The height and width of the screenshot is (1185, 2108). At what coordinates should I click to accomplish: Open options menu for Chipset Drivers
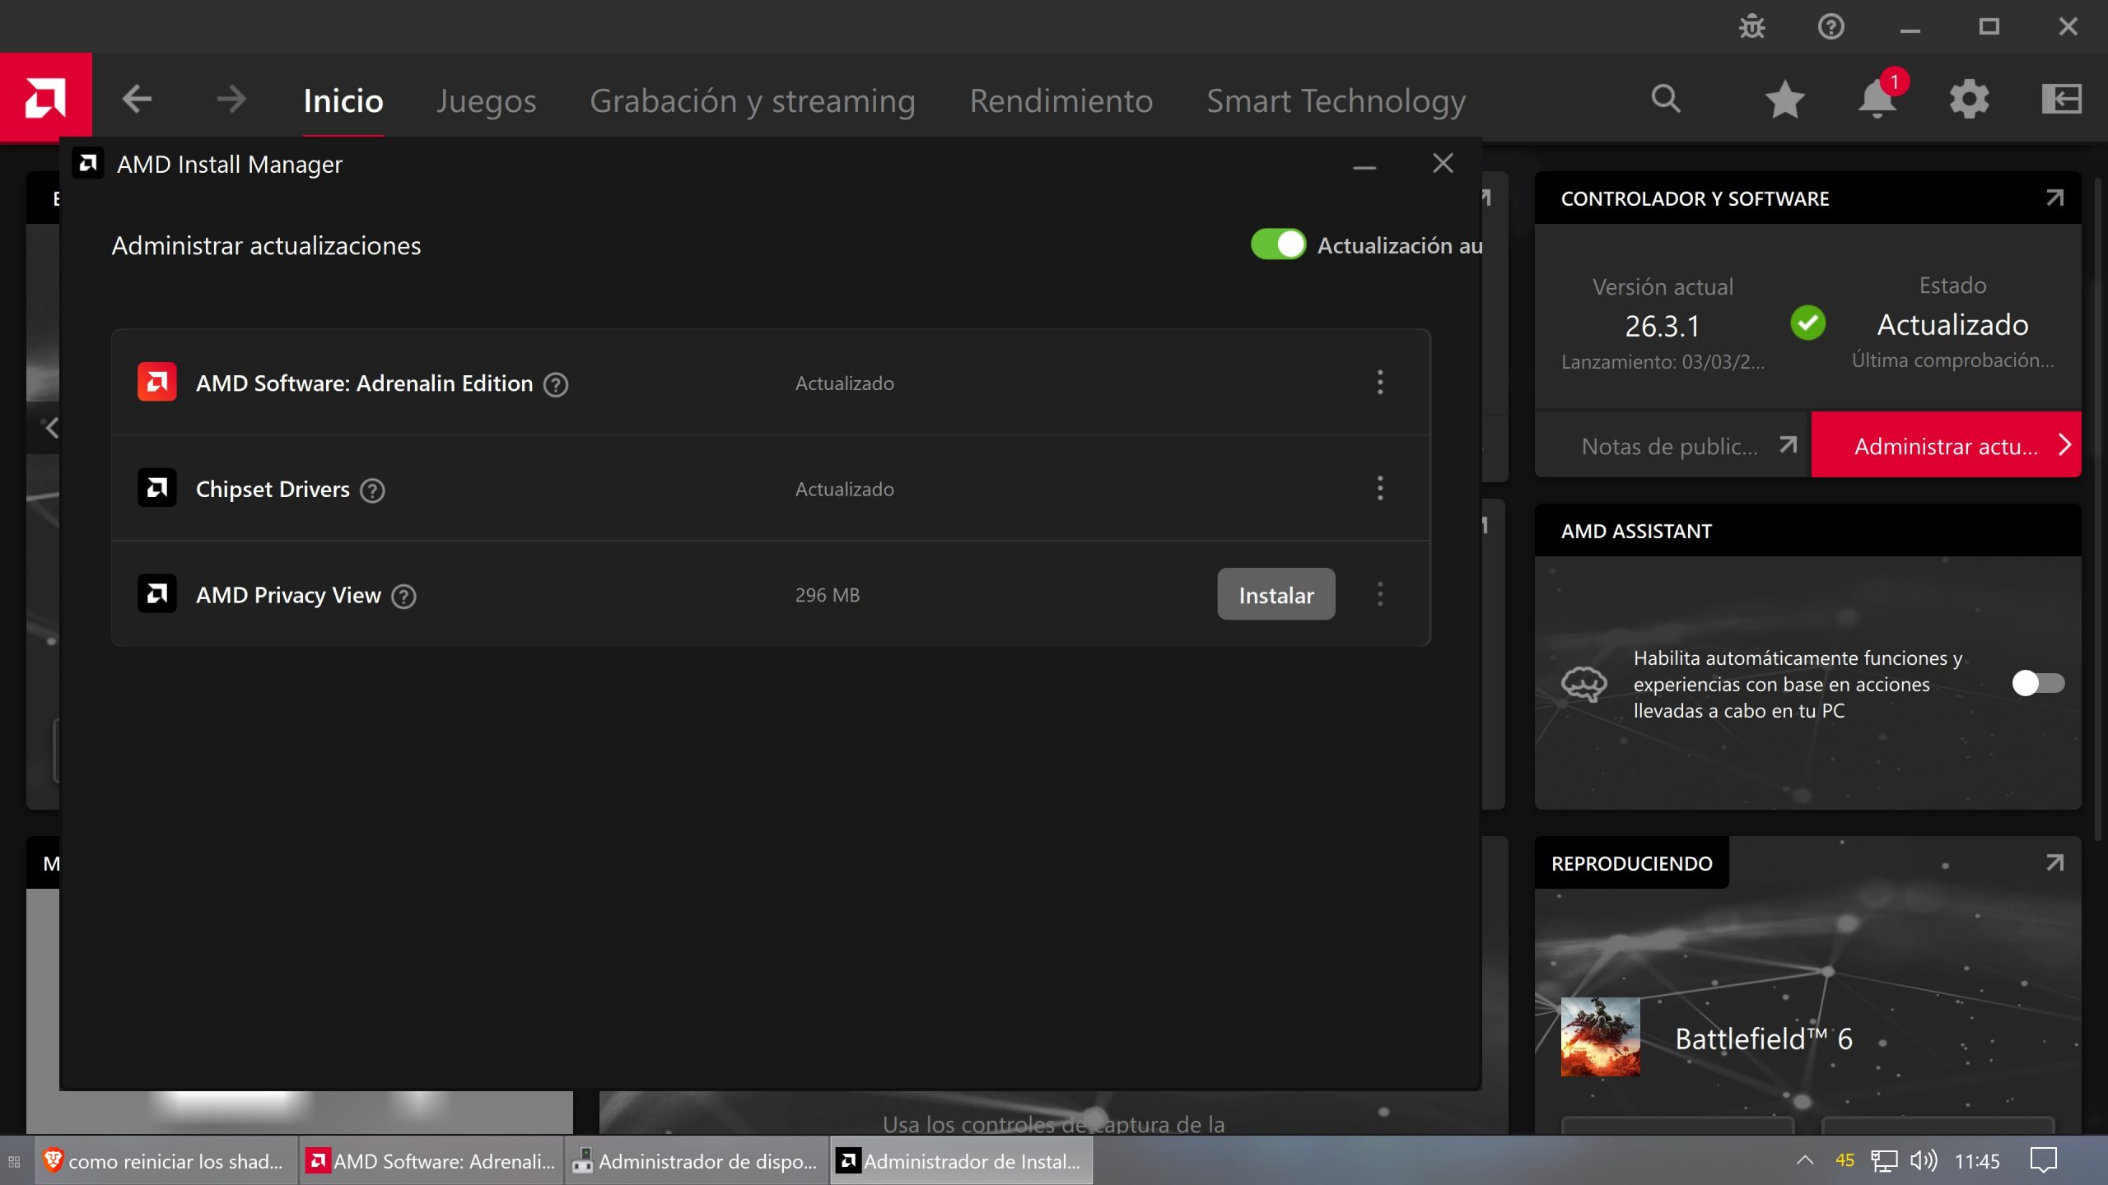coord(1380,489)
